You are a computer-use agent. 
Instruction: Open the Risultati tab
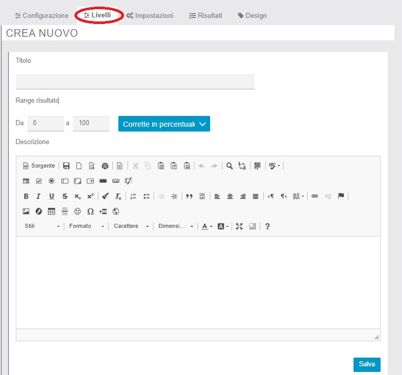click(205, 15)
